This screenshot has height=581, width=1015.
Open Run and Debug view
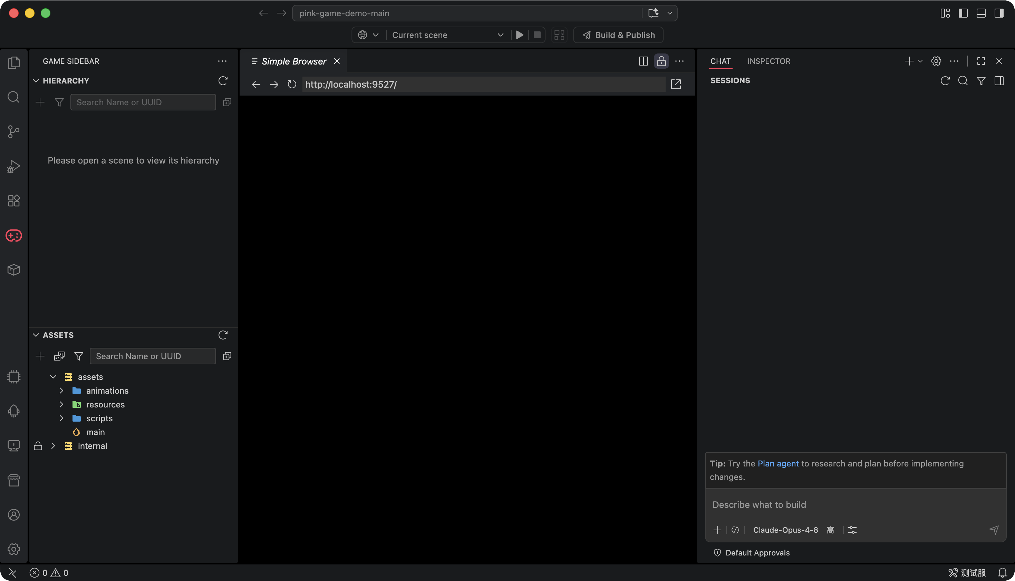[x=13, y=166]
